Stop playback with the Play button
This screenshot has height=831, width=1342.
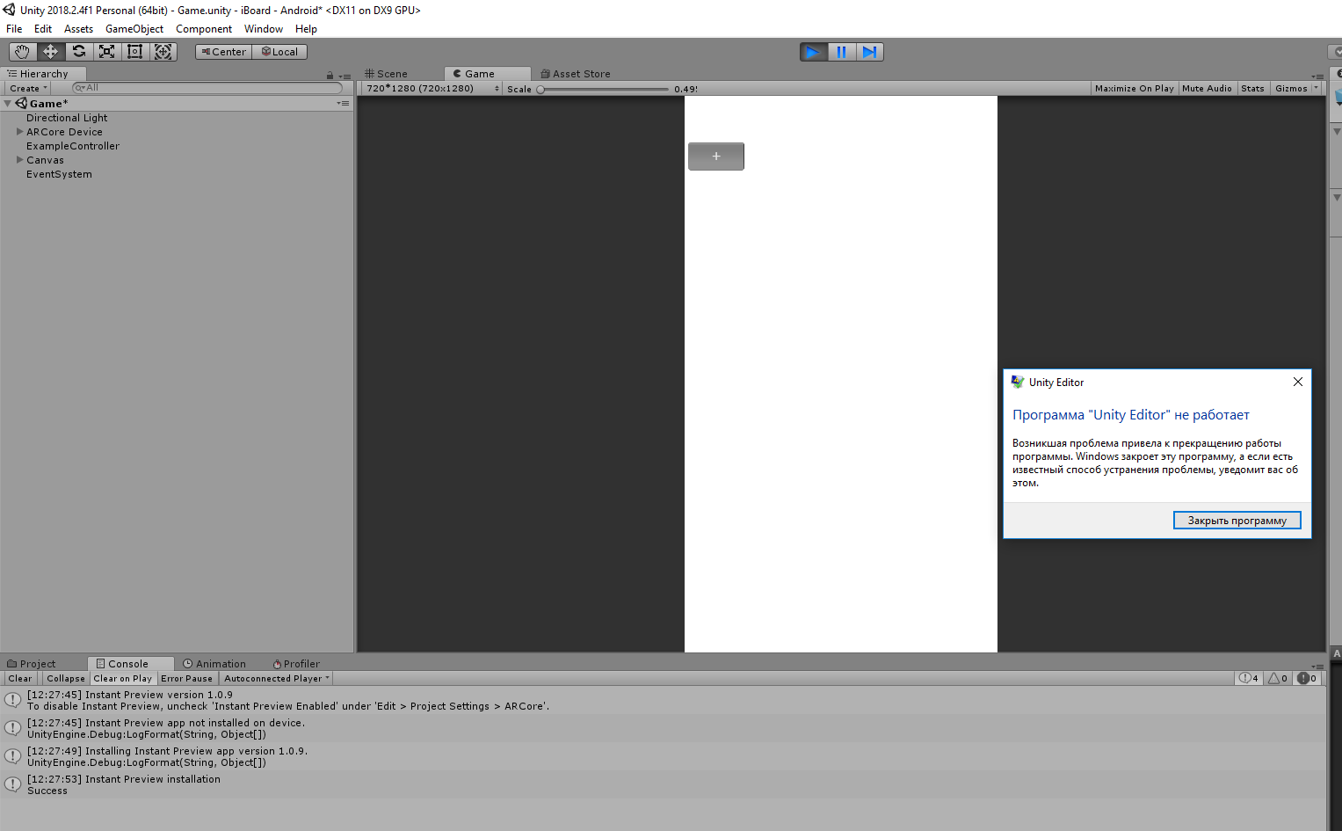(x=812, y=51)
